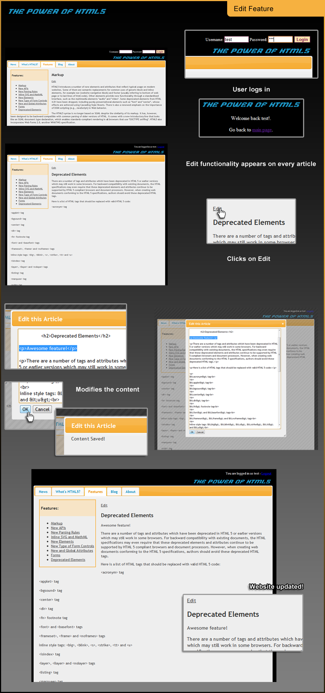325x693 pixels.
Task: Click the small Login button on the Markup page
Action: pyautogui.click(x=160, y=52)
